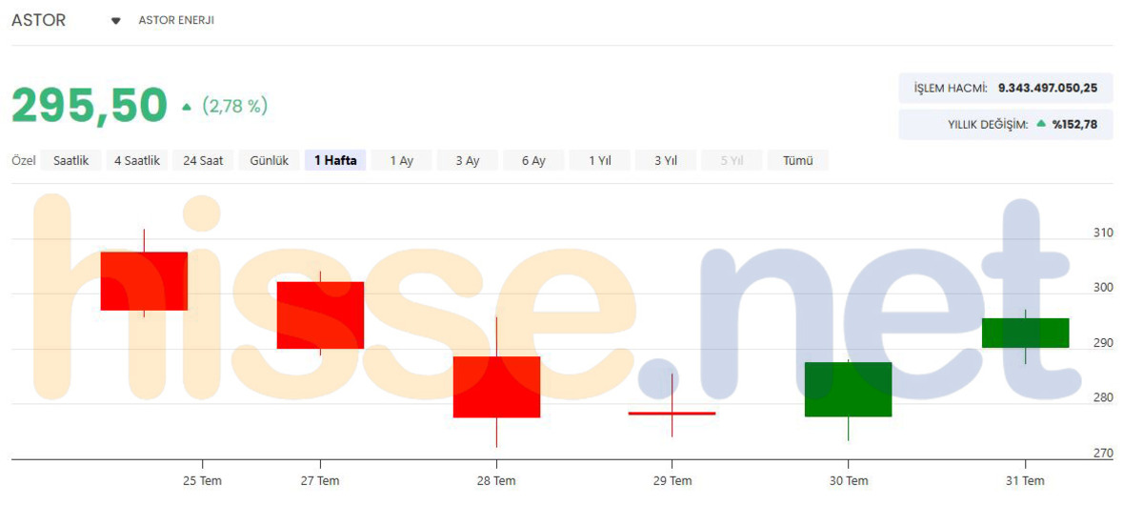Click the 30 Tem green candlestick
Image resolution: width=1143 pixels, height=506 pixels.
848,390
